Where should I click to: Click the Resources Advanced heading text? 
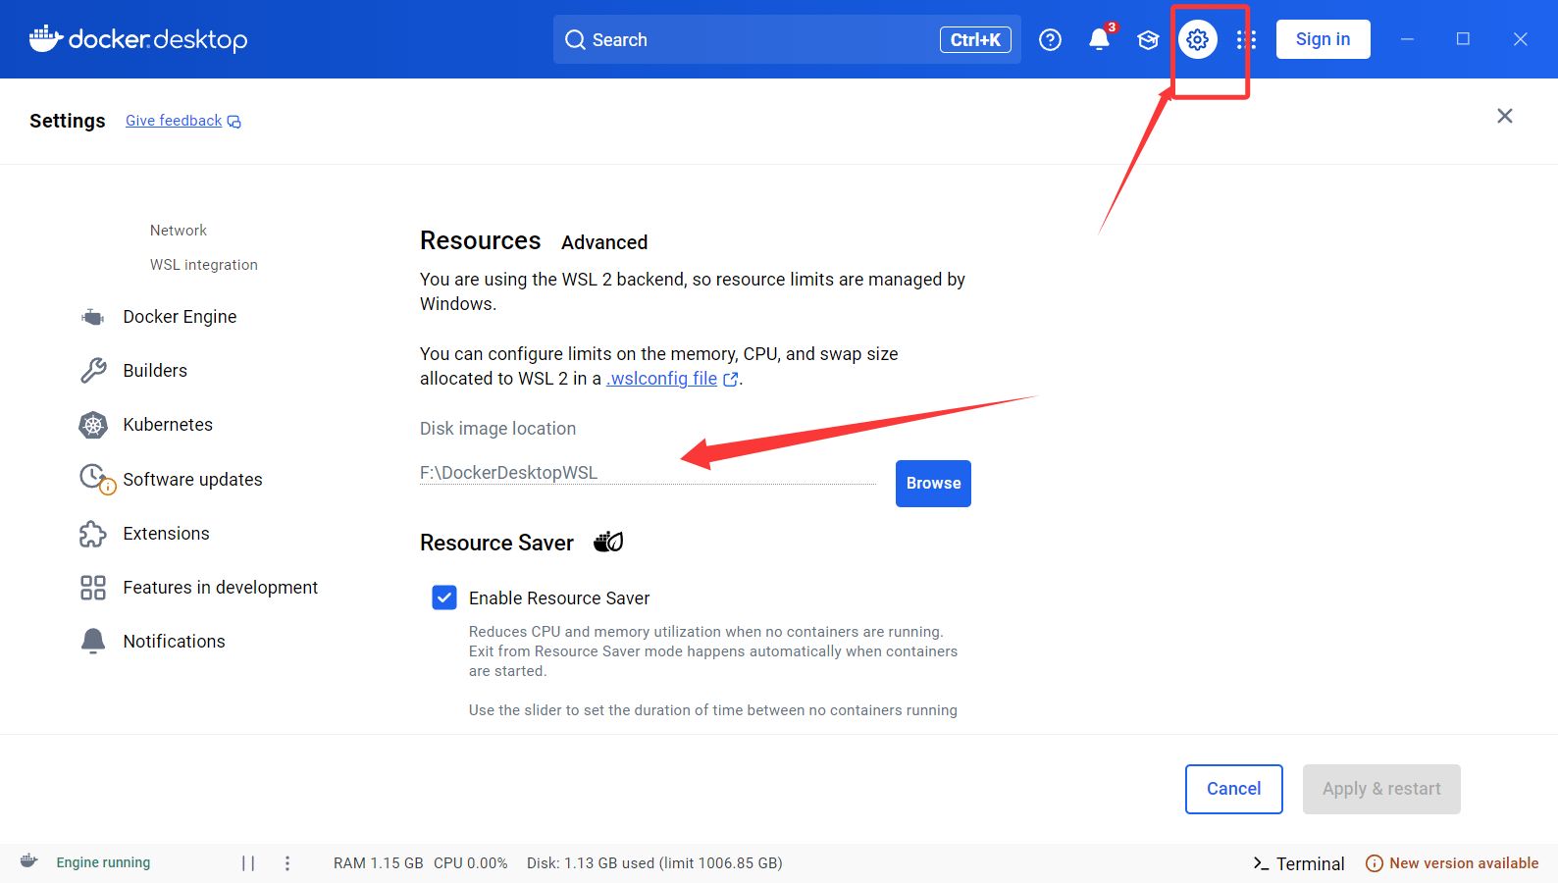click(534, 241)
